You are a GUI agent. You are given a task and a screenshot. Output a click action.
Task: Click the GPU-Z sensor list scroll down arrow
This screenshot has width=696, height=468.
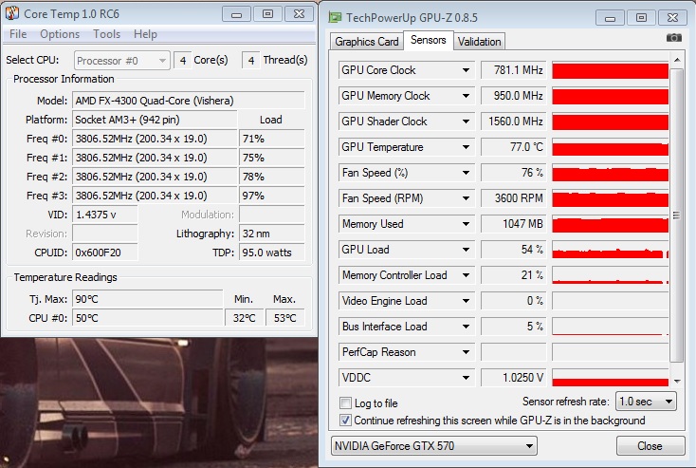[677, 381]
